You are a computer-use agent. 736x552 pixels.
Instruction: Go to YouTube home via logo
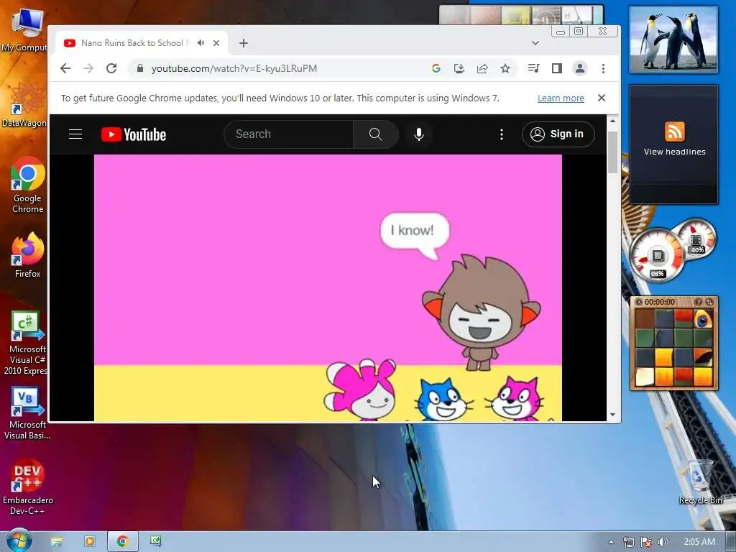134,134
